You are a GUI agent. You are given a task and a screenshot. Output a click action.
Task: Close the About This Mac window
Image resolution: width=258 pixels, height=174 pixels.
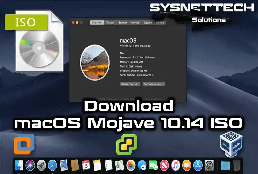(x=73, y=23)
